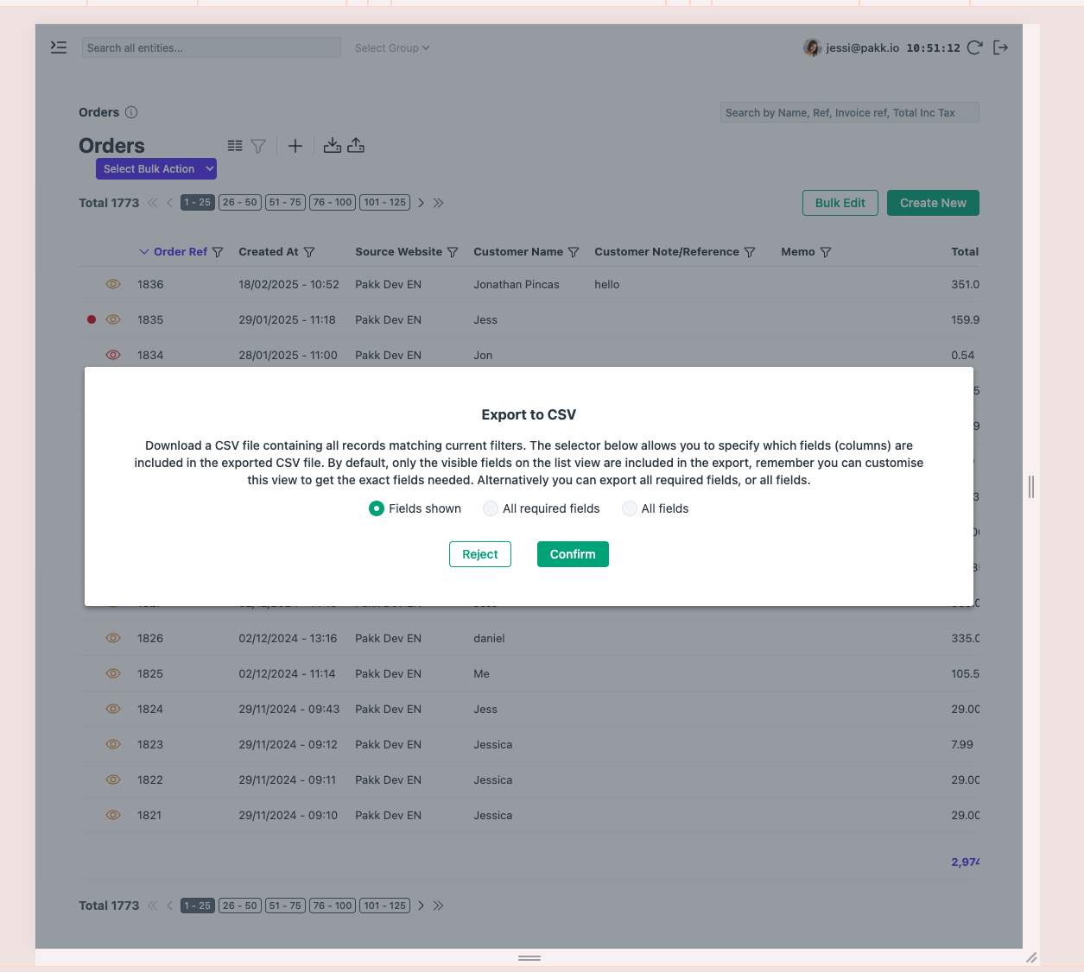
Task: Click the export (upload tray) icon
Action: pyautogui.click(x=355, y=145)
